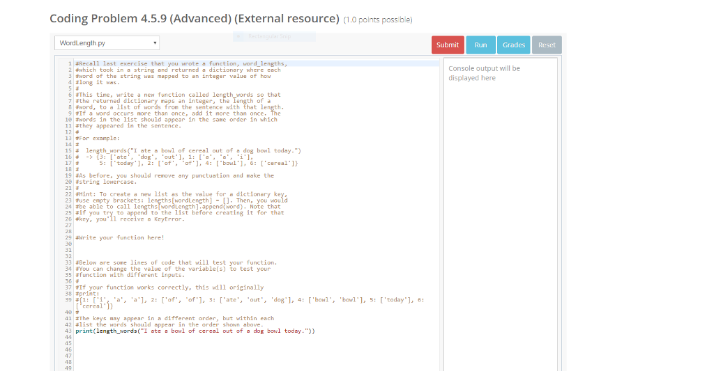The image size is (714, 371).
Task: Click line 15 length_words example comment
Action: tap(188, 150)
